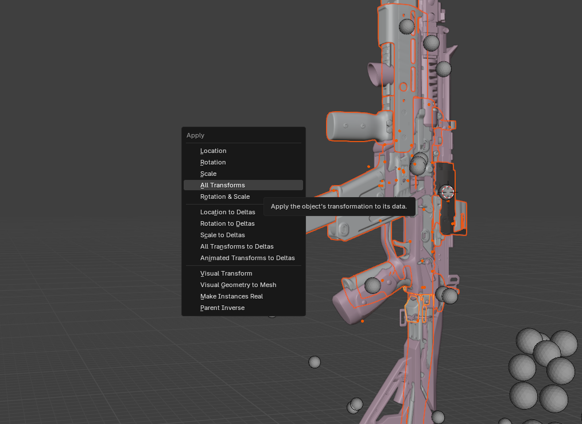Click the 3D cursor crosshair in viewport
This screenshot has height=424, width=582.
click(x=447, y=191)
